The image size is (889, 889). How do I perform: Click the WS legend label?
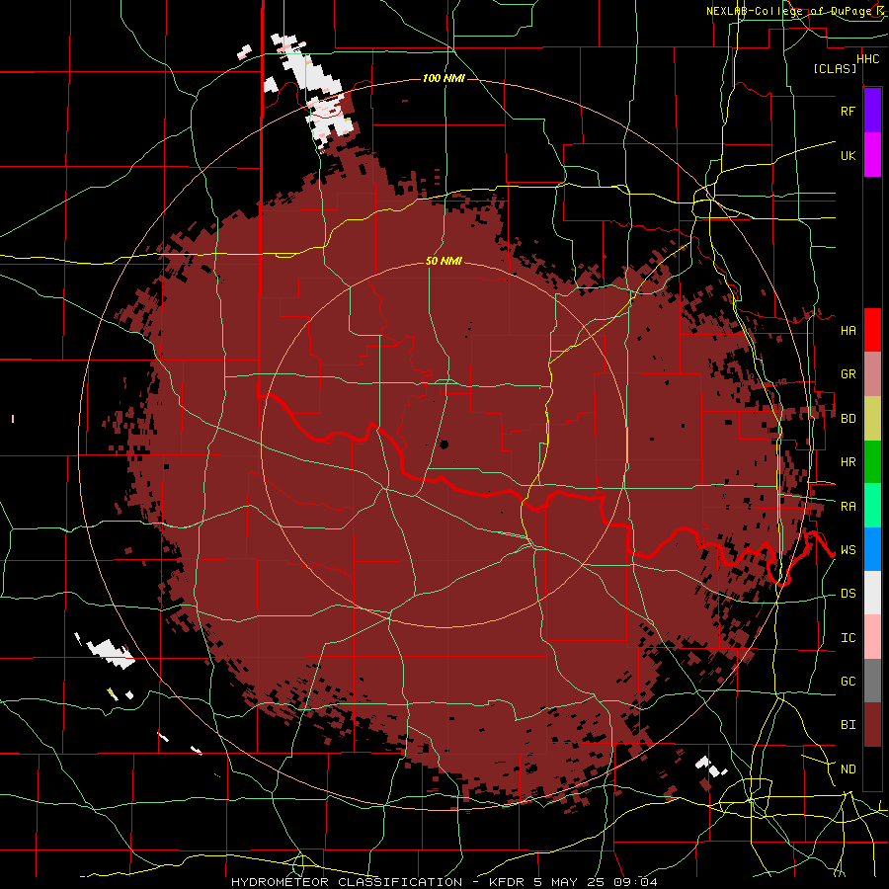click(848, 550)
